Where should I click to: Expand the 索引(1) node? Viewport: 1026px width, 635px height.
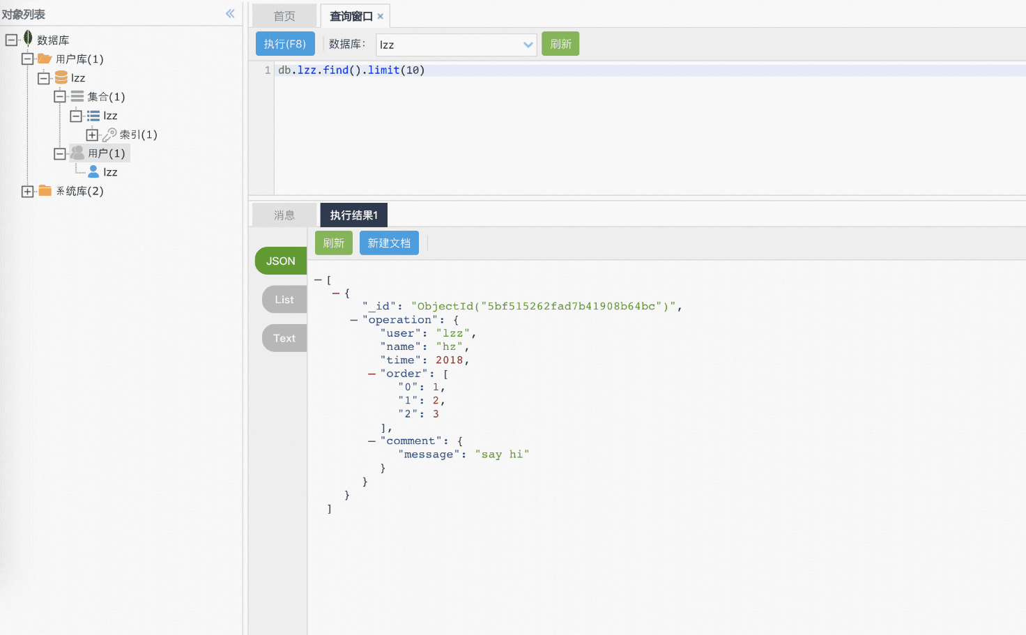[92, 135]
